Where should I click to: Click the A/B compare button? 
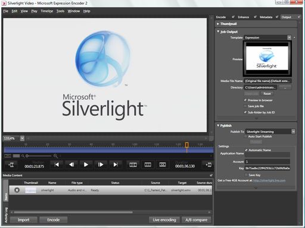[x=197, y=220]
